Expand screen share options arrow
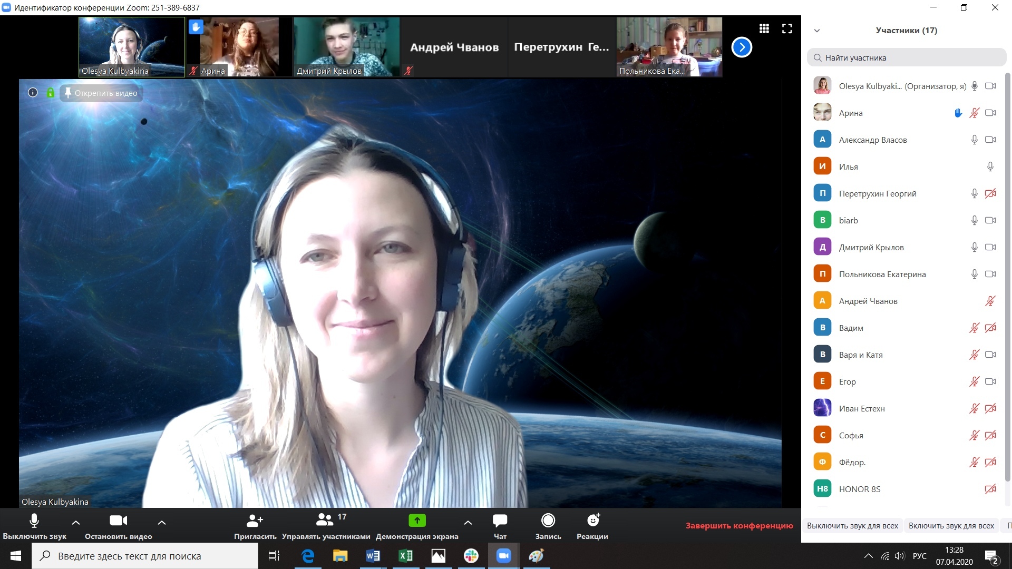Screen dimensions: 1012x569 coord(468,523)
